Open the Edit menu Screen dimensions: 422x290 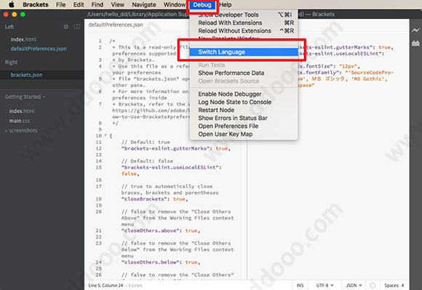tap(79, 4)
